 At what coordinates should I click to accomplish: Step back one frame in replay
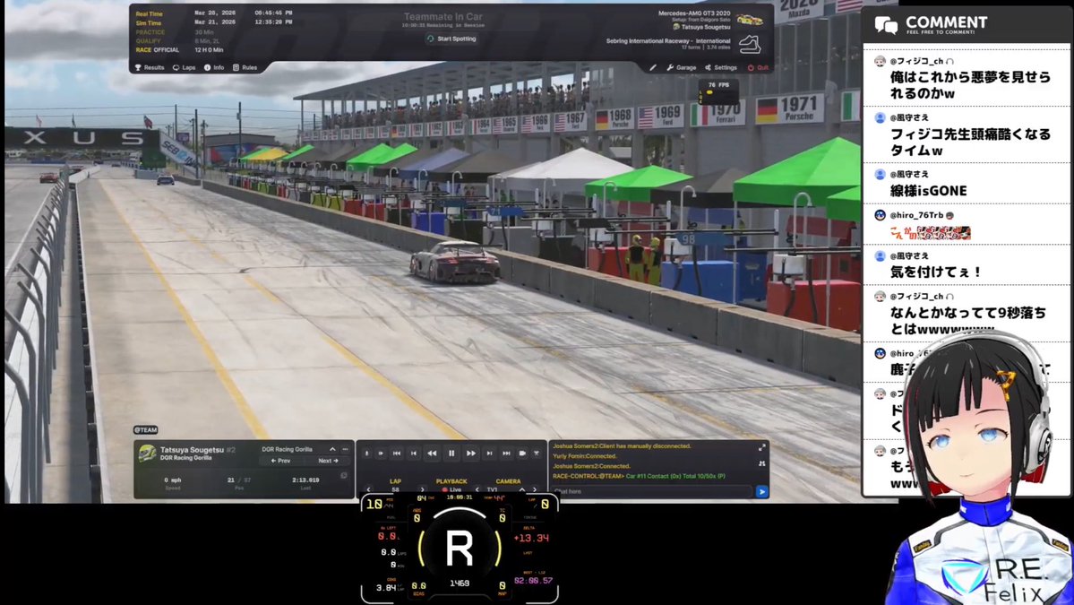(413, 454)
